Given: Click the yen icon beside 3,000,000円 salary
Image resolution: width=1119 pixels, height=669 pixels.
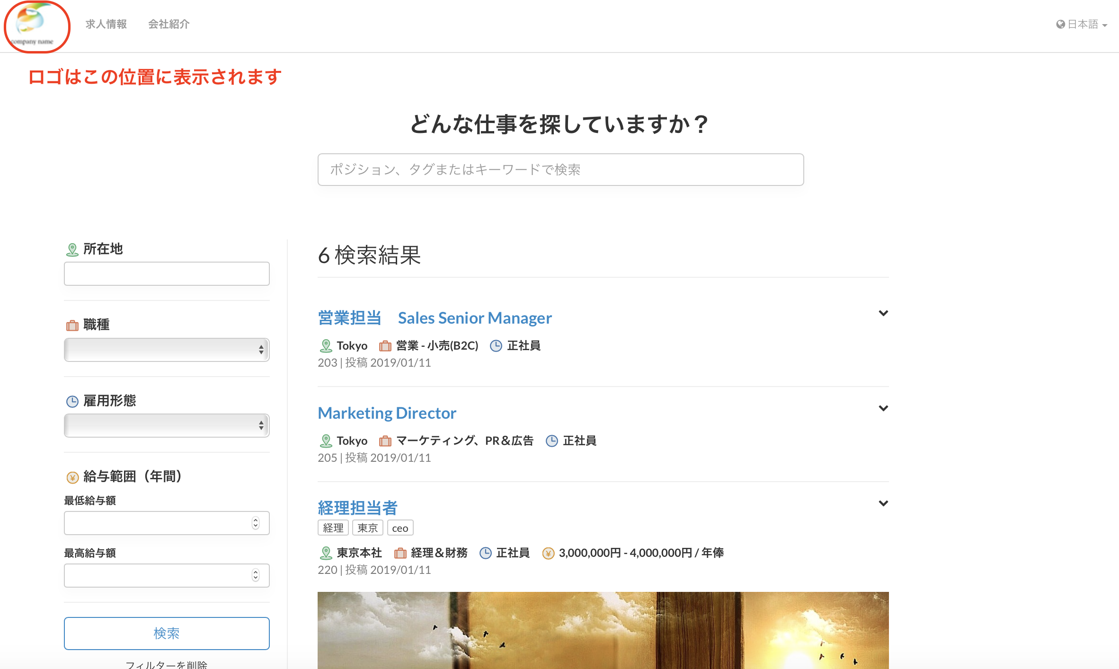Looking at the screenshot, I should click(548, 553).
